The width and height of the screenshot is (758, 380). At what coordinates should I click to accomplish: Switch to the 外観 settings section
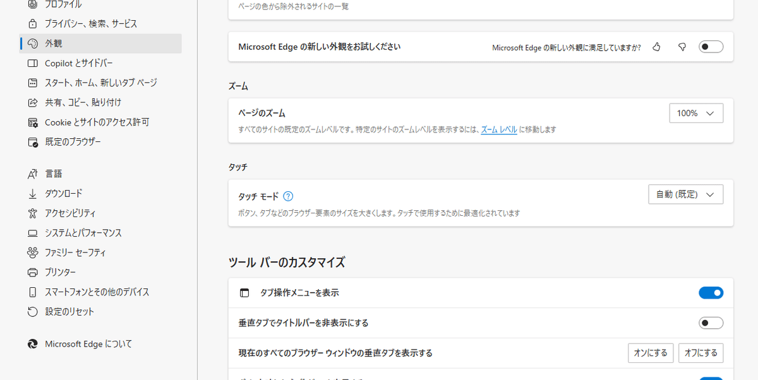(x=54, y=43)
